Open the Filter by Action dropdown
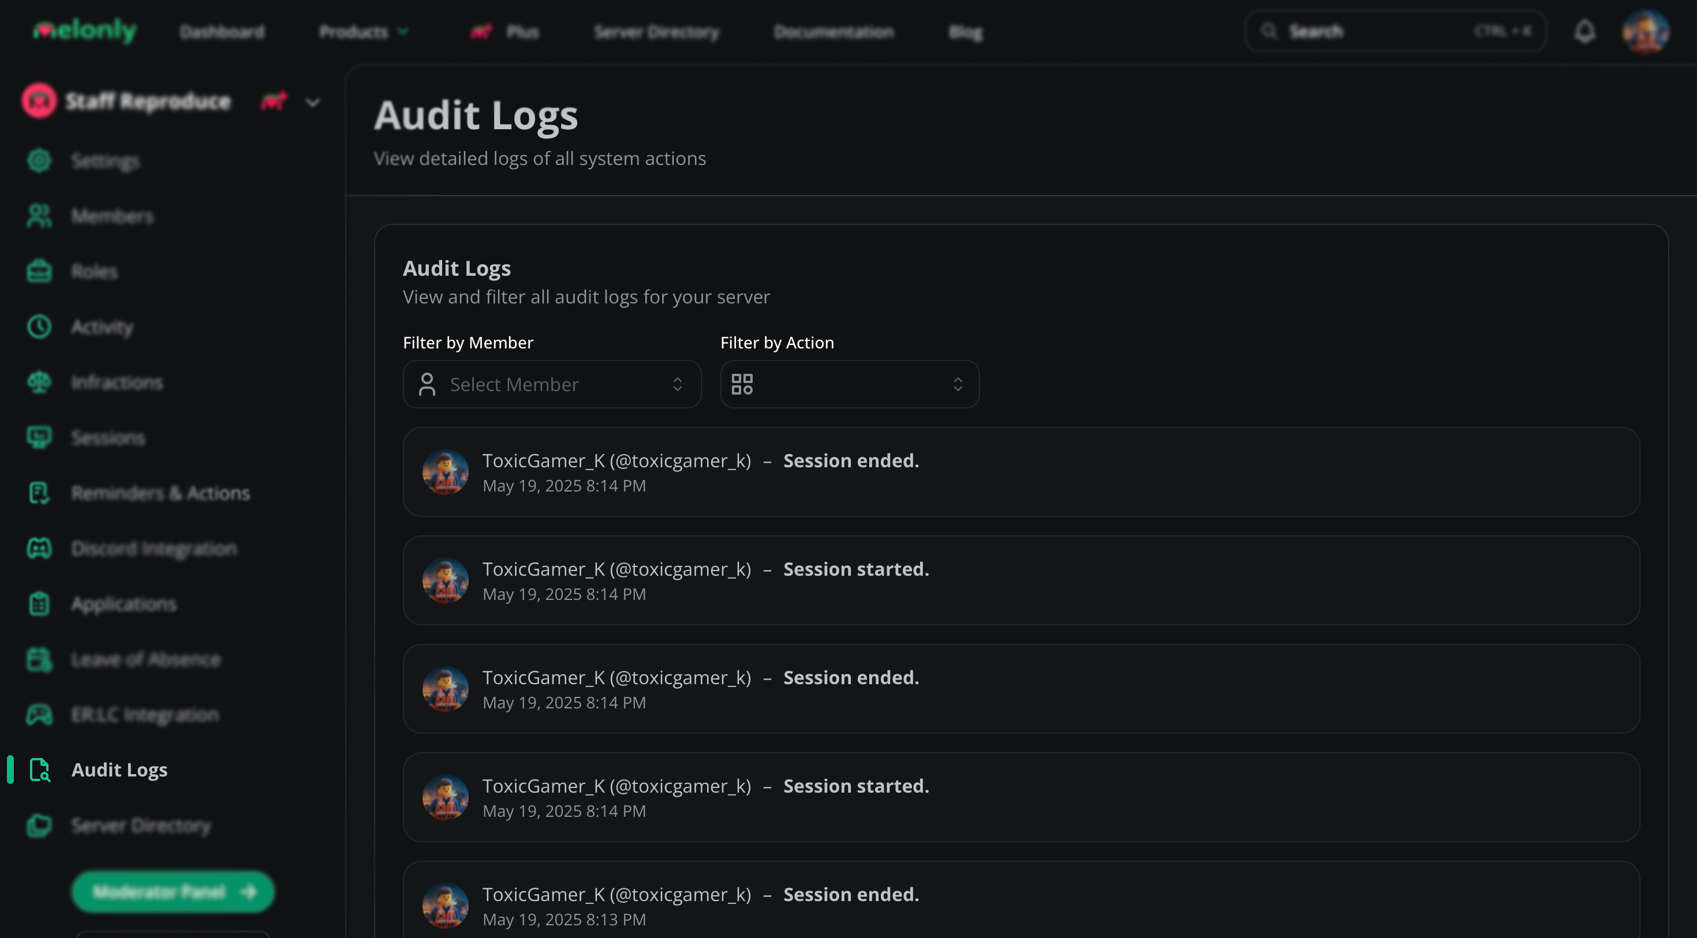 pos(849,384)
